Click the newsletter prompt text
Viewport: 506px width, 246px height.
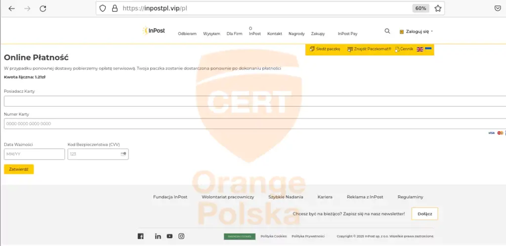pos(349,214)
